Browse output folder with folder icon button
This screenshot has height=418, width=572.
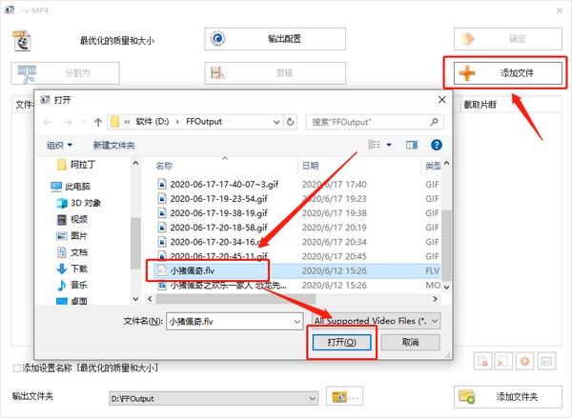[341, 396]
